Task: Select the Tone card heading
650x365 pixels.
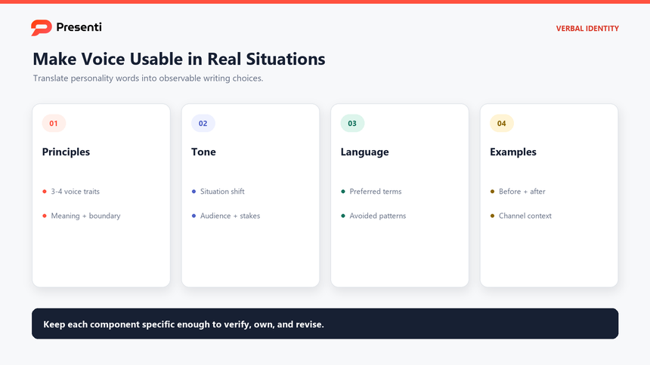Action: 203,152
